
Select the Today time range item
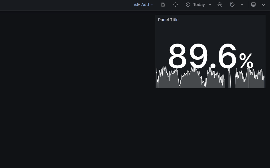click(198, 5)
